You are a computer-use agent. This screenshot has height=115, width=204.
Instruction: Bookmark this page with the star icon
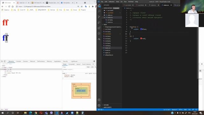[x=82, y=6]
